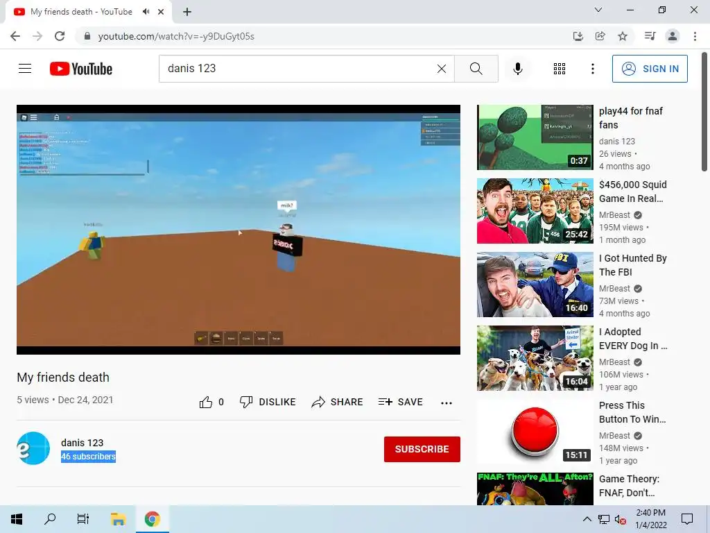Open danis 123 channel avatar
Image resolution: width=710 pixels, height=533 pixels.
[x=33, y=448]
